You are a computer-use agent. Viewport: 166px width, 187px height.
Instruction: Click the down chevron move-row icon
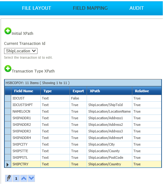31,178
